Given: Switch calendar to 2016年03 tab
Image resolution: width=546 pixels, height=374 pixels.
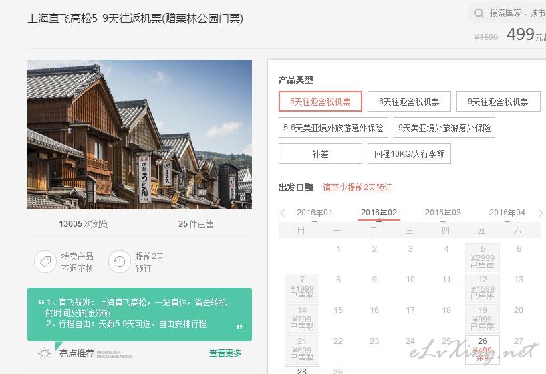Looking at the screenshot, I should [x=443, y=213].
